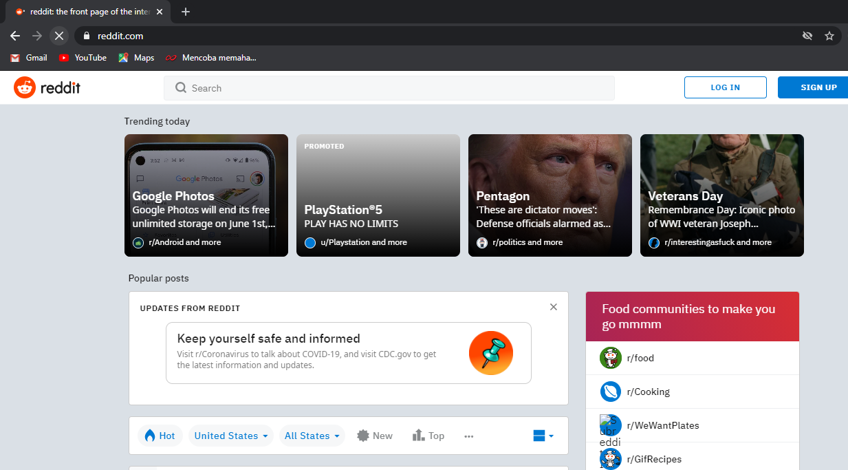Viewport: 848px width, 470px height.
Task: Click the browser address bar URL
Action: pyautogui.click(x=120, y=36)
